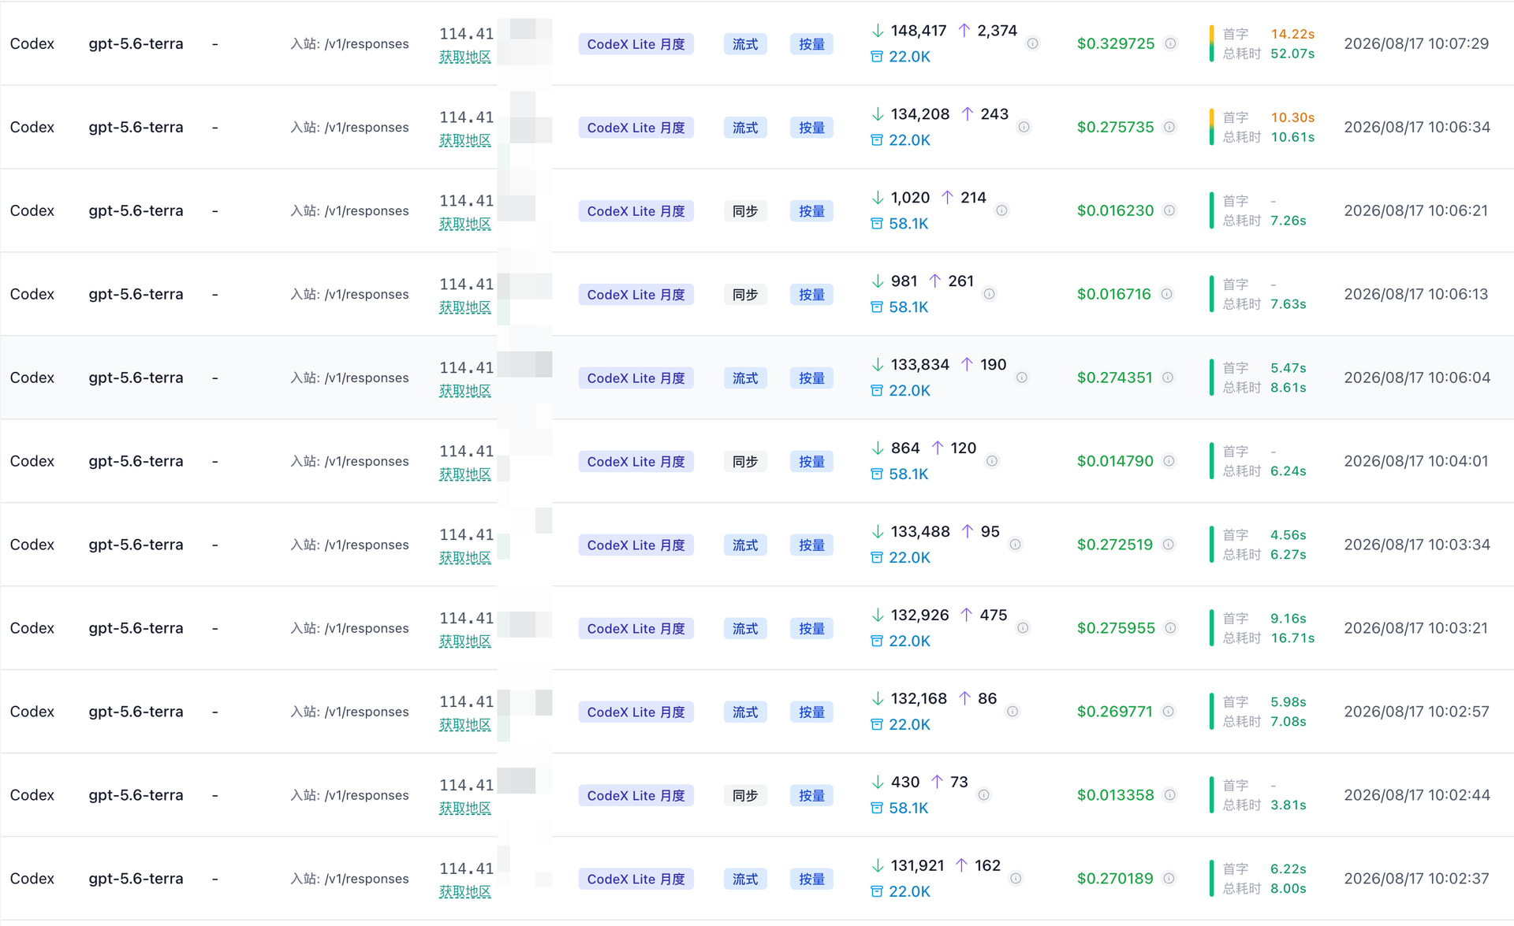Open token info icon in 10:06:34 row
1514x926 pixels.
click(1024, 127)
